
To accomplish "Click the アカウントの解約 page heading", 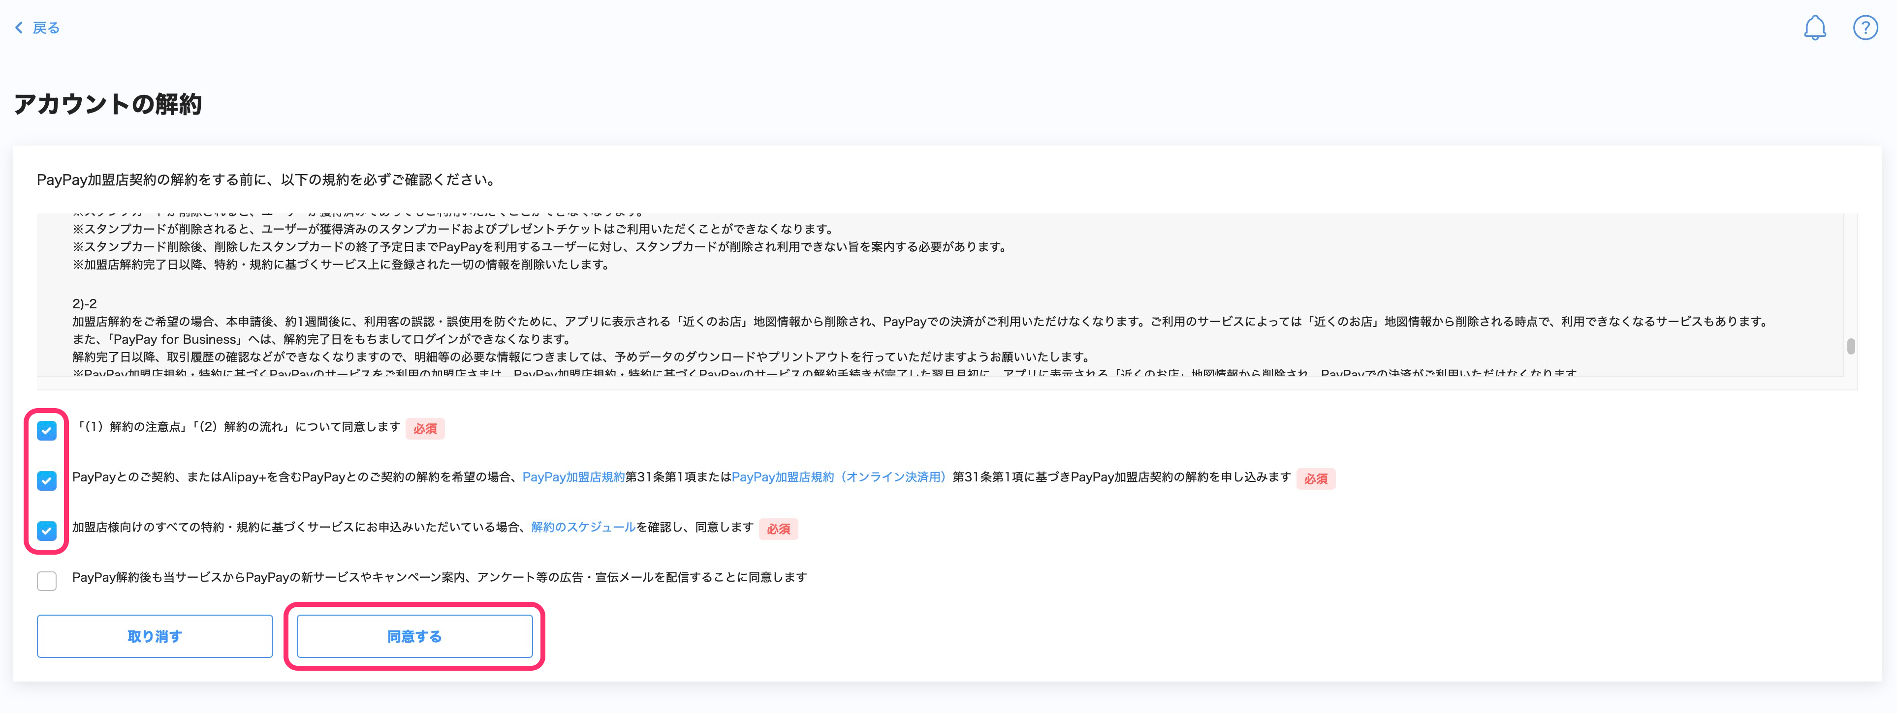I will (x=107, y=104).
